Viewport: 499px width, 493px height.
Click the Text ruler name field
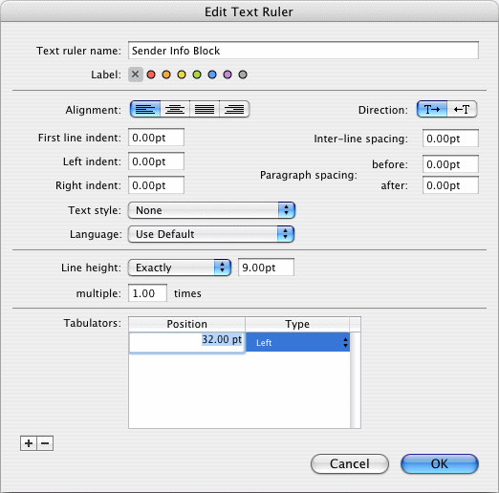tap(303, 51)
